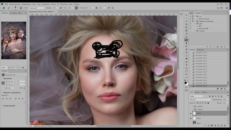
Task: Open the Изображение menu
Action: pyautogui.click(x=26, y=4)
